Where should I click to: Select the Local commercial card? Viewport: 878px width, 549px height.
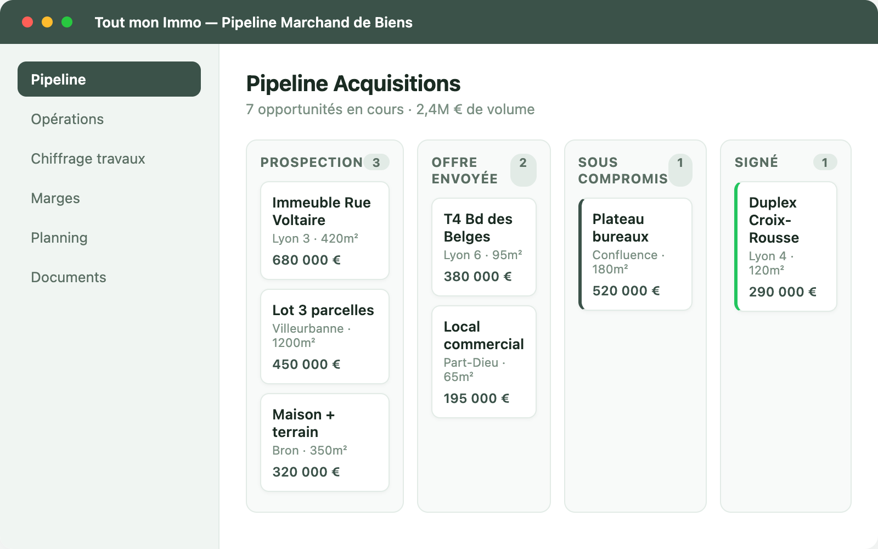[483, 362]
